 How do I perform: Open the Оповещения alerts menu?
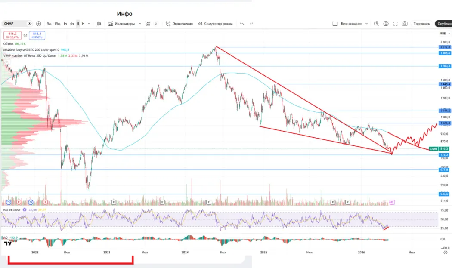point(179,24)
